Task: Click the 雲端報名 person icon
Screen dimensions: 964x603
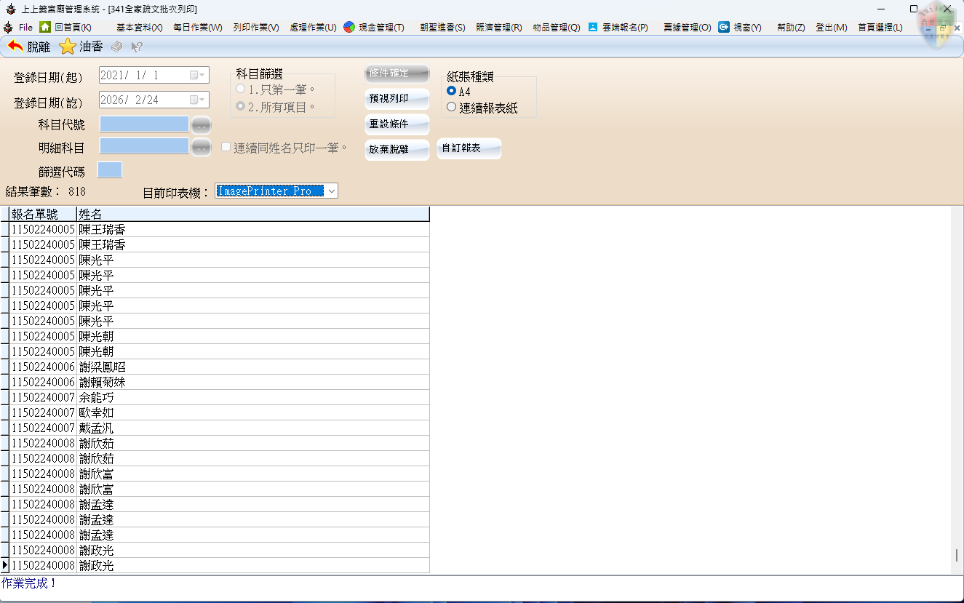Action: tap(593, 27)
